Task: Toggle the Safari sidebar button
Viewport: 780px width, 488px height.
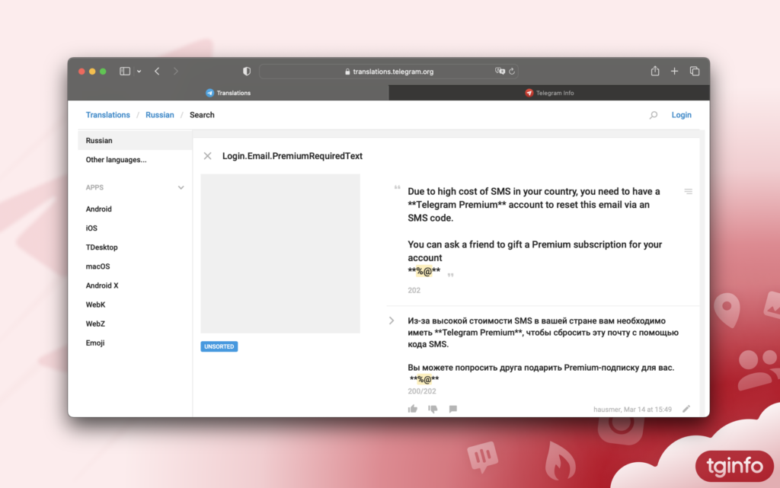Action: (x=125, y=71)
